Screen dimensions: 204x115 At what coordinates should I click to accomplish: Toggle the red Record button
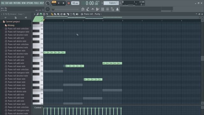[x=69, y=3]
